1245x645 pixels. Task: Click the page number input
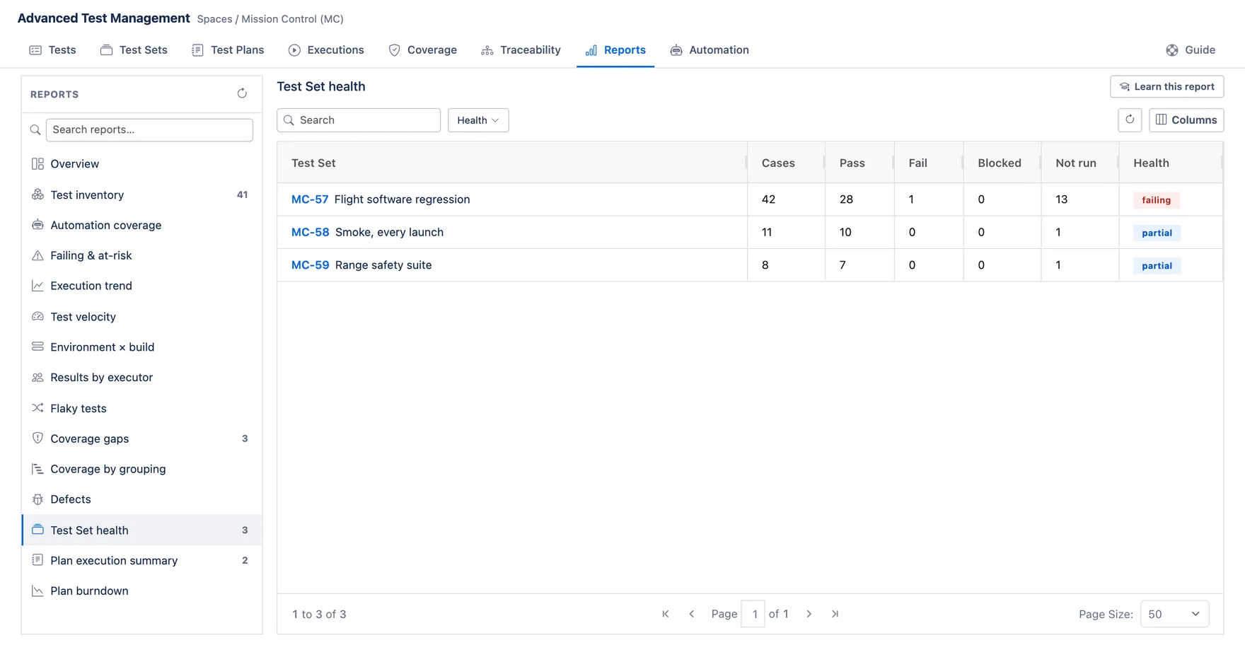pos(753,614)
